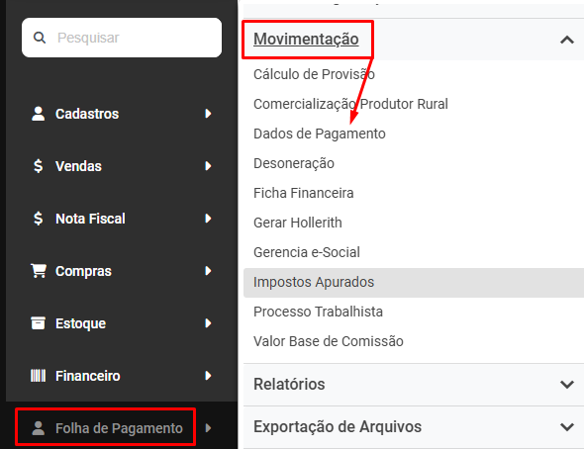
Task: Click the Movimentação header link
Action: (306, 39)
